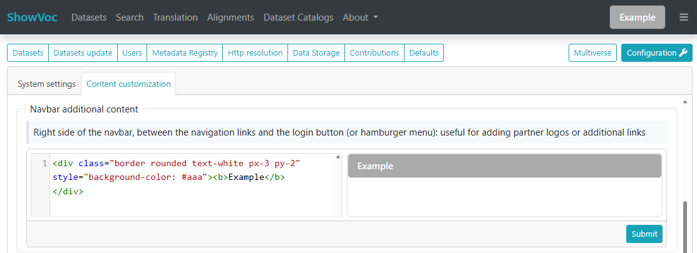The image size is (697, 253).
Task: Go to the Contributions section
Action: (374, 53)
